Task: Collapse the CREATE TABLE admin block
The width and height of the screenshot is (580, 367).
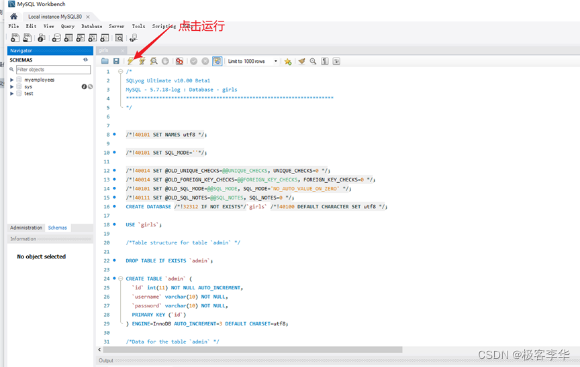Action: (x=121, y=279)
